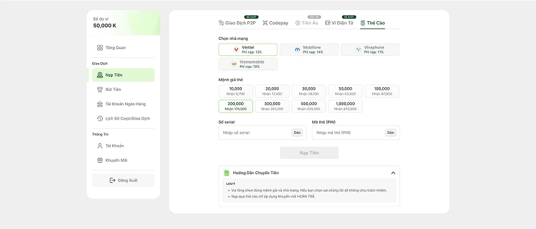Screen dimensions: 536x229
Task: Click the Tài Khoản Ngân Hàng bank icon
Action: [x=100, y=104]
